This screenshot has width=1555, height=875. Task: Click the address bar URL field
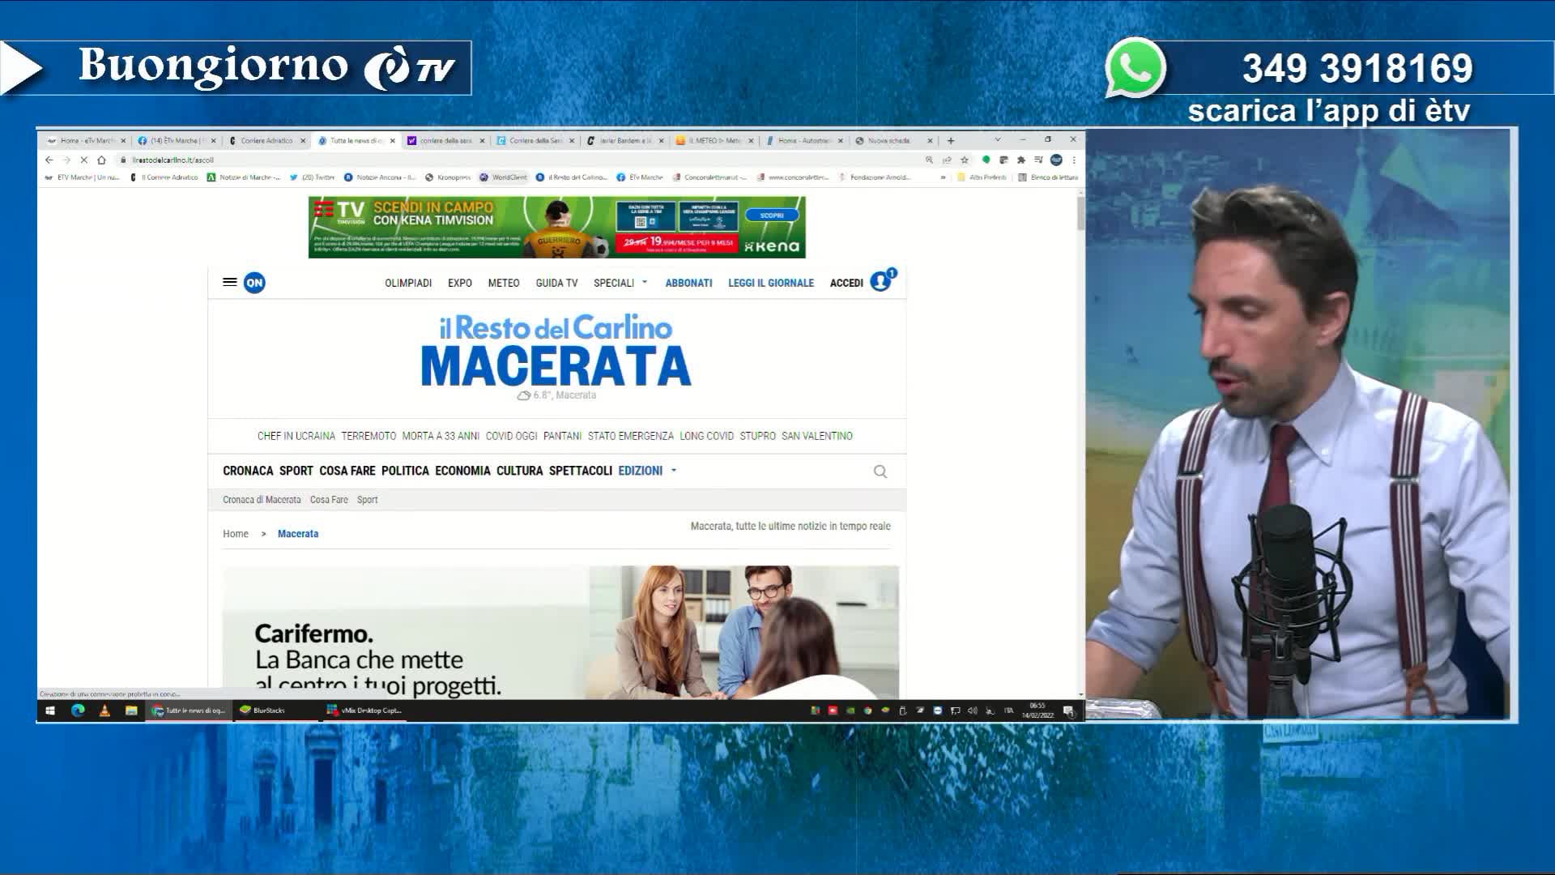coord(518,160)
